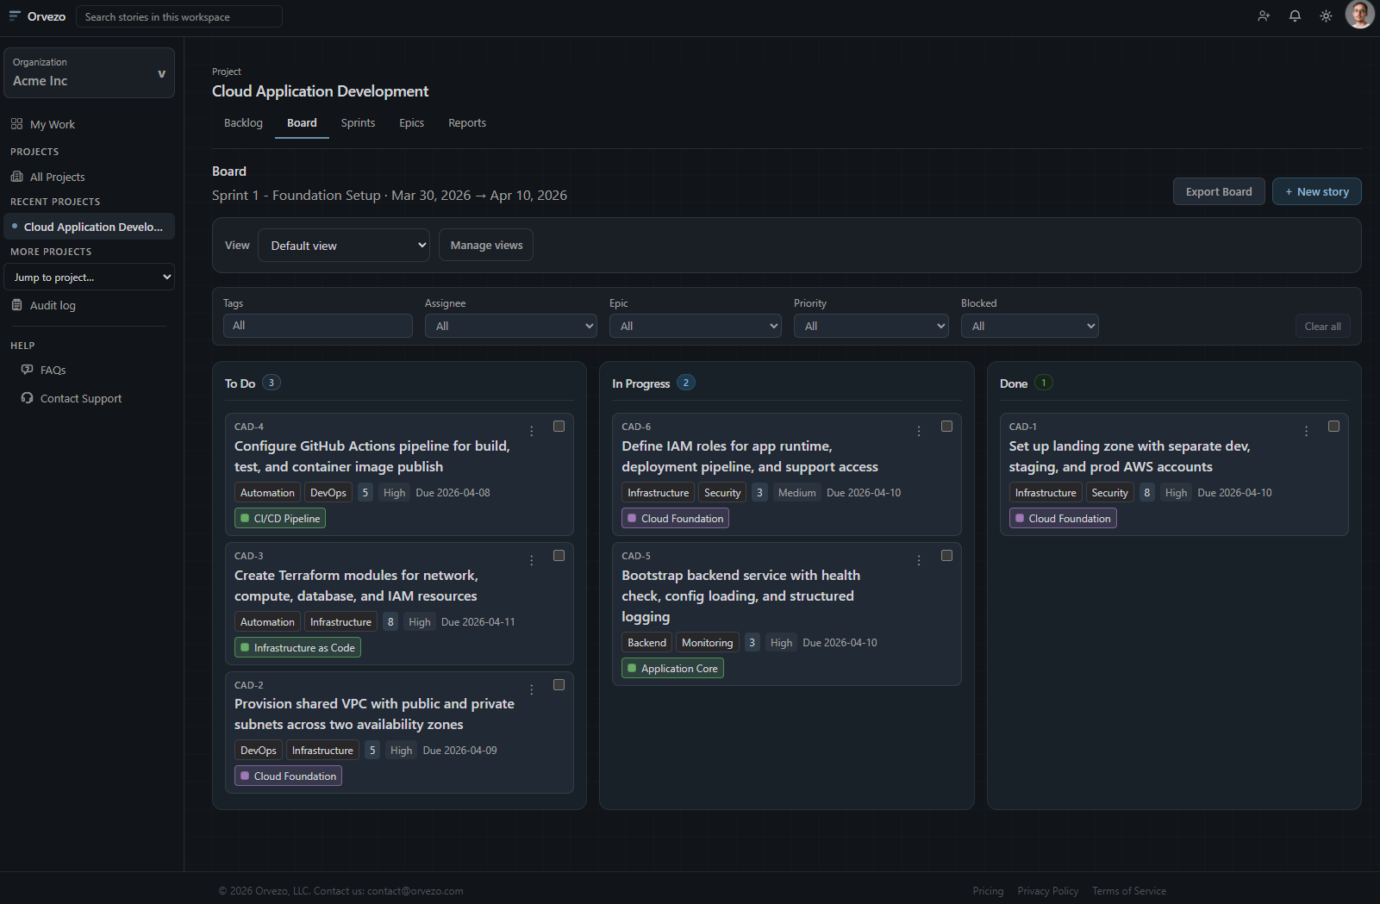This screenshot has width=1380, height=904.
Task: Open the options menu on card CAD-4
Action: click(x=531, y=430)
